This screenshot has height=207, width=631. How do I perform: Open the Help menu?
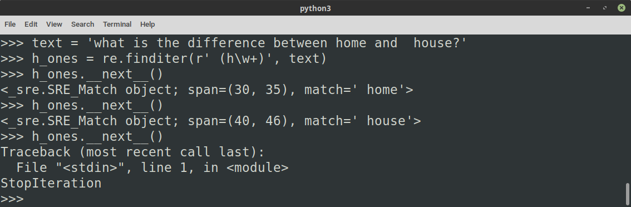tap(147, 24)
